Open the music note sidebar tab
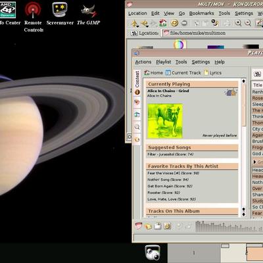The height and width of the screenshot is (263, 263). [x=137, y=114]
